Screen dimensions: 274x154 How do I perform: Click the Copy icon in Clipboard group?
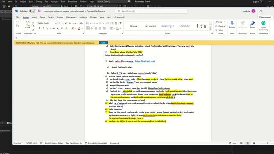[33, 26]
